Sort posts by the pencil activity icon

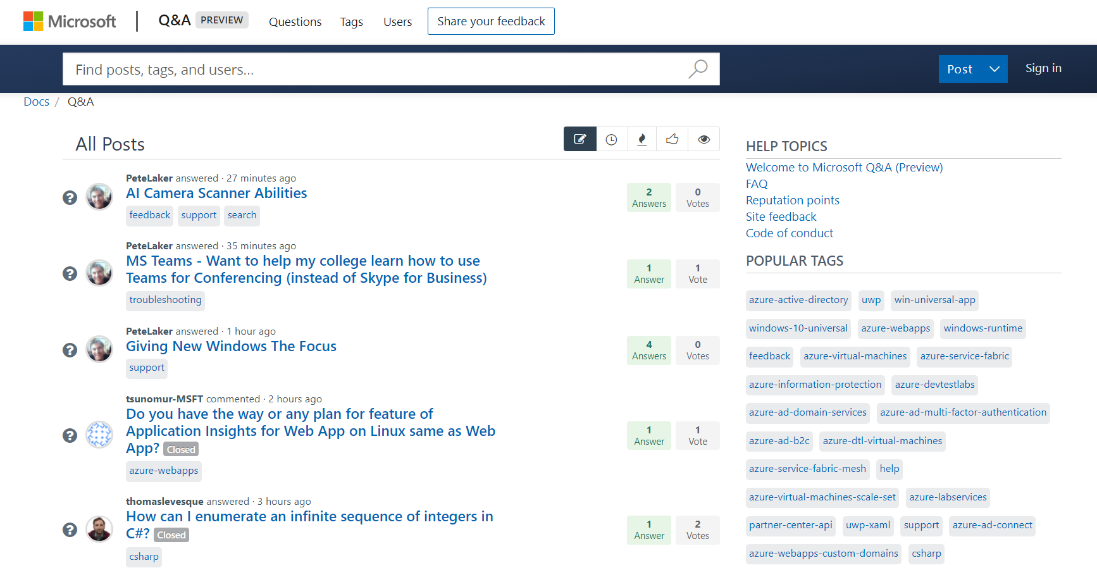click(579, 139)
